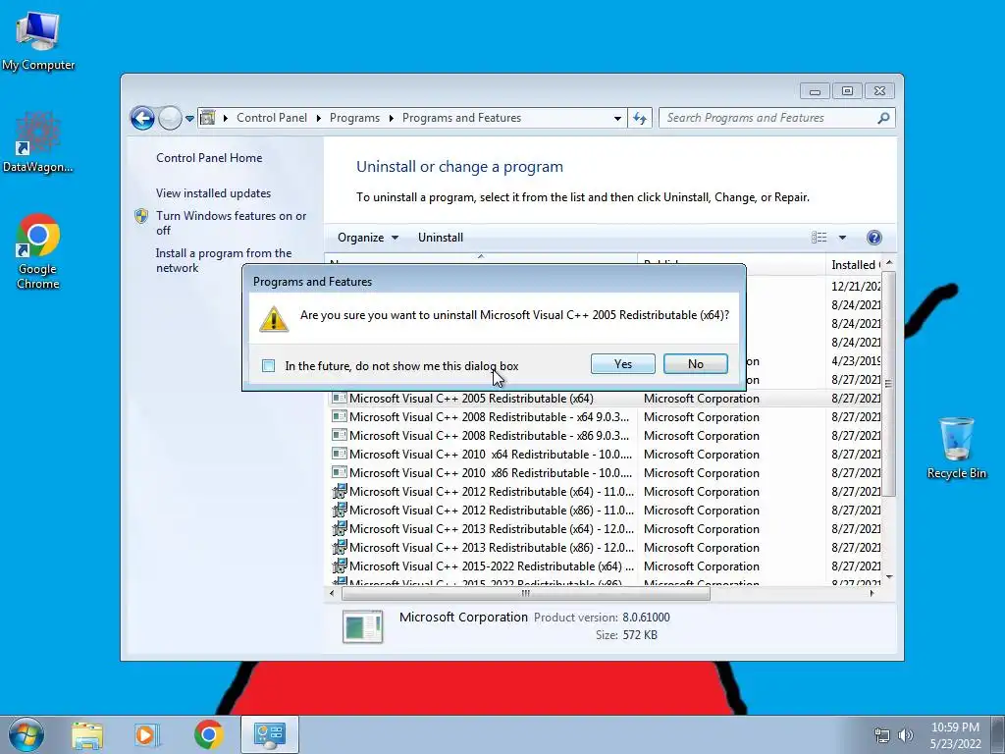Click the refresh icon beside address bar
Viewport: 1005px width, 754px height.
pyautogui.click(x=640, y=118)
